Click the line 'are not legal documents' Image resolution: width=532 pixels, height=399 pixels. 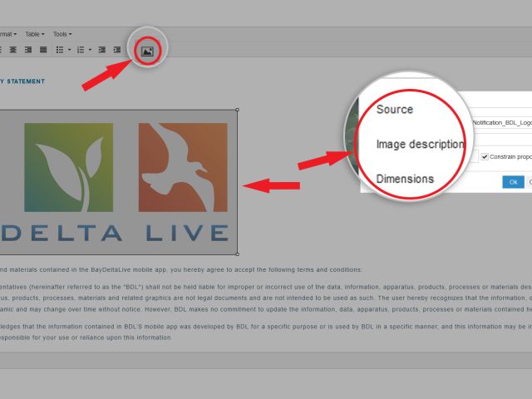pos(266,298)
